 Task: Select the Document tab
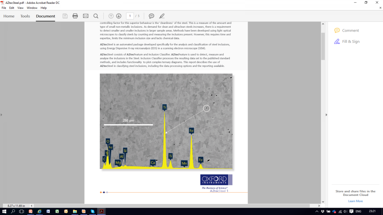point(45,16)
